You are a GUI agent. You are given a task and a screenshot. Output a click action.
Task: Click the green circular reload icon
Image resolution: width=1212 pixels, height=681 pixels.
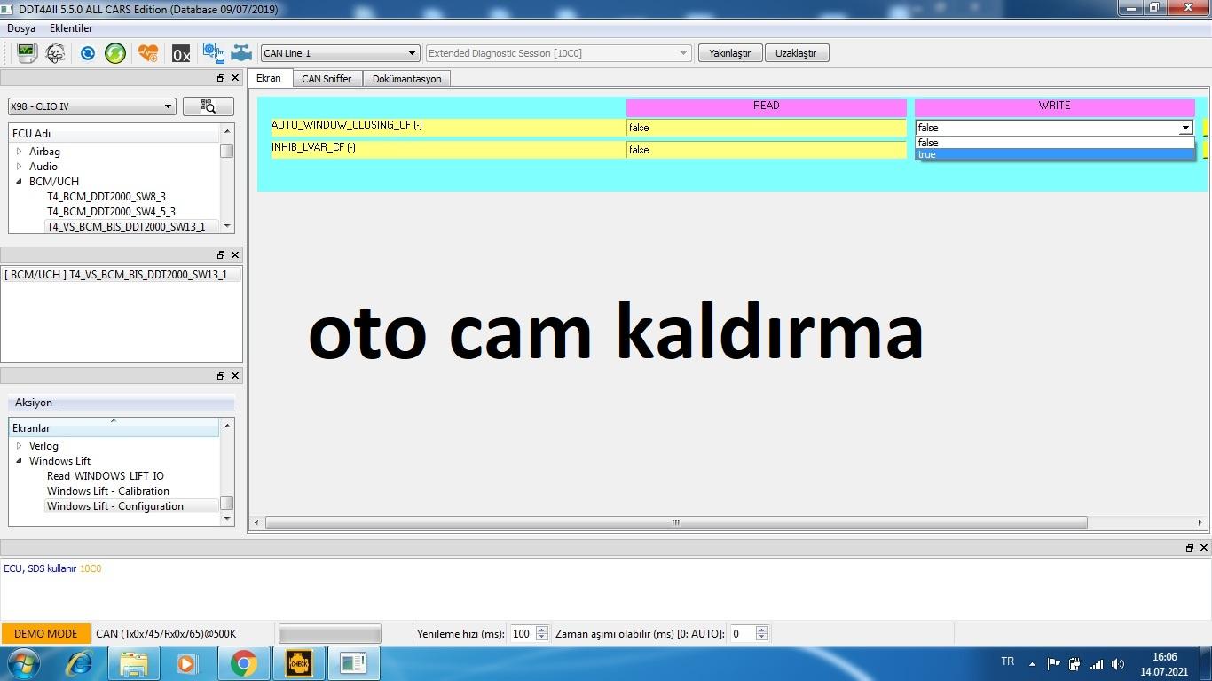pos(115,53)
